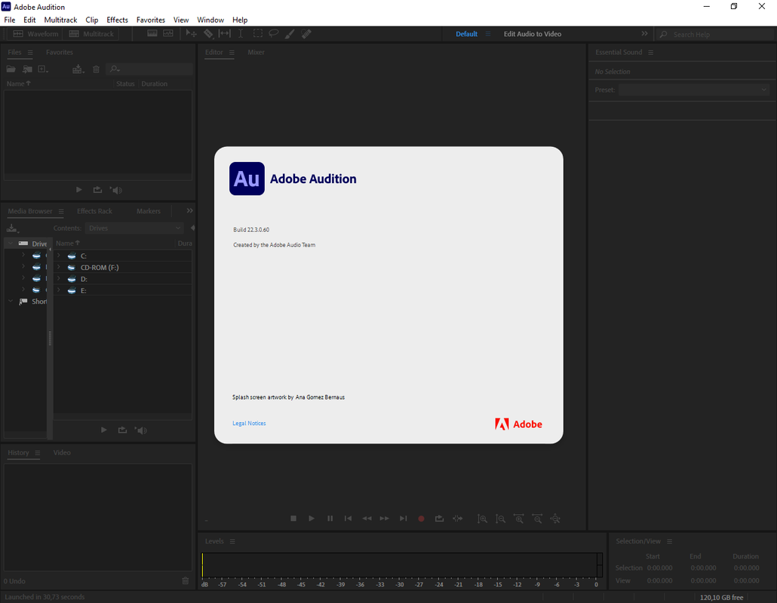Click Zoom Out Time icon
Screen dimensions: 777x603
coord(537,519)
